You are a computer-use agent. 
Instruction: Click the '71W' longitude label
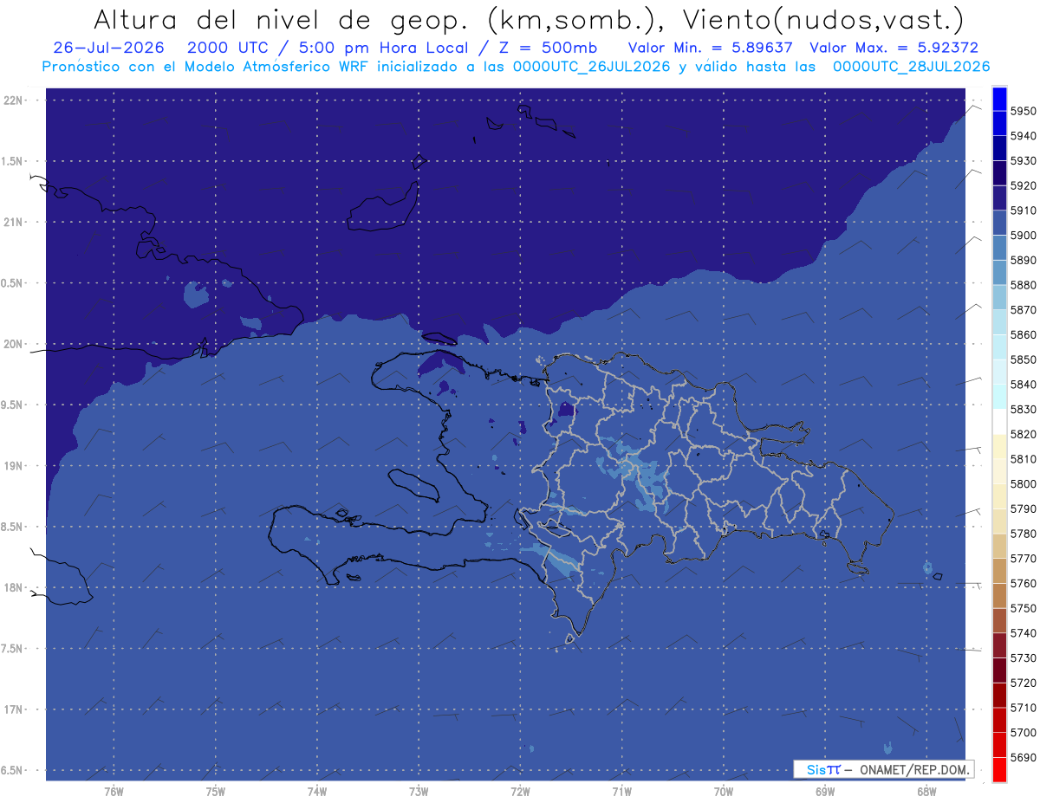click(x=621, y=791)
